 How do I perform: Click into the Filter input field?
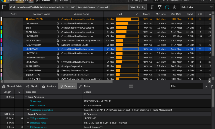186,86
